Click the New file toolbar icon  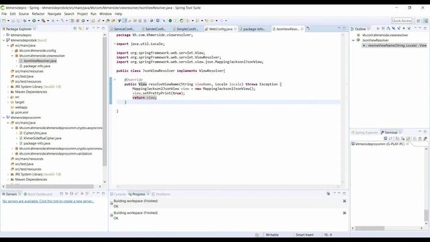(4, 21)
